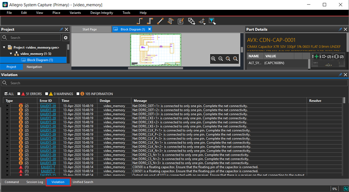Open EAUDIT-7 link for C00500
The height and width of the screenshot is (192, 349).
(48, 167)
